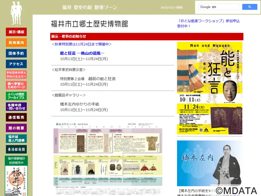Click text 特別展第2会場 越前の能と狂言
261x196 pixels.
88,79
